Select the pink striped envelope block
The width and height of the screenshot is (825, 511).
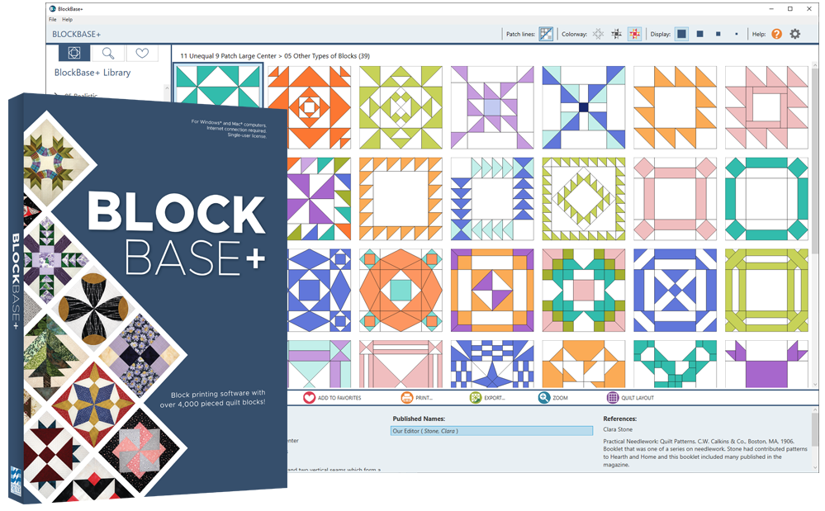click(x=401, y=364)
